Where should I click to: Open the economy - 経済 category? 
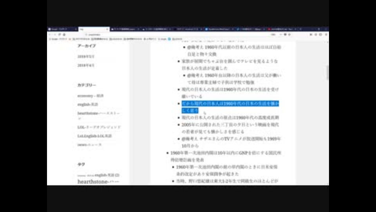pos(90,96)
